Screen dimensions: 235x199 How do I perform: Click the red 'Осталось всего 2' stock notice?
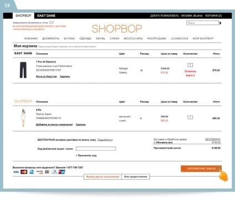190,73
